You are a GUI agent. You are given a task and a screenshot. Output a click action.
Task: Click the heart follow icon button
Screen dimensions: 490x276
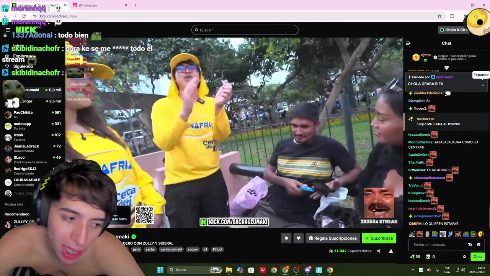click(299, 238)
